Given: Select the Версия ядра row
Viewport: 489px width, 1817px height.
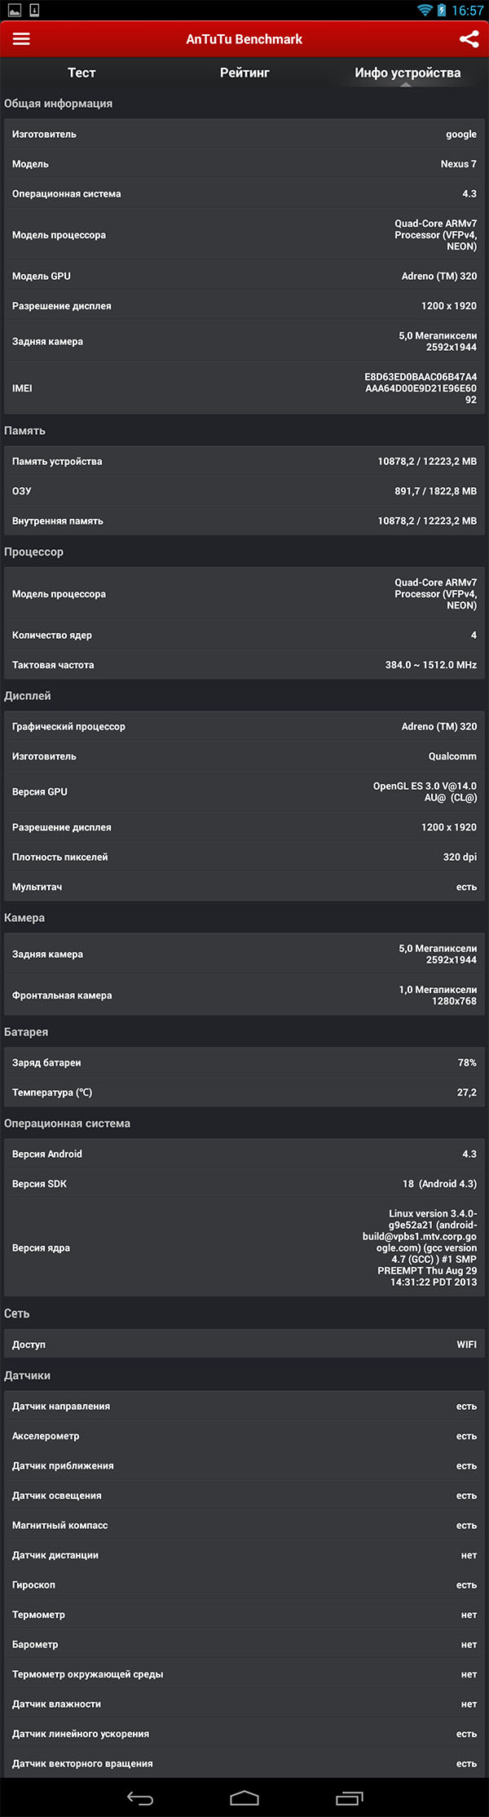Looking at the screenshot, I should click(x=244, y=1248).
